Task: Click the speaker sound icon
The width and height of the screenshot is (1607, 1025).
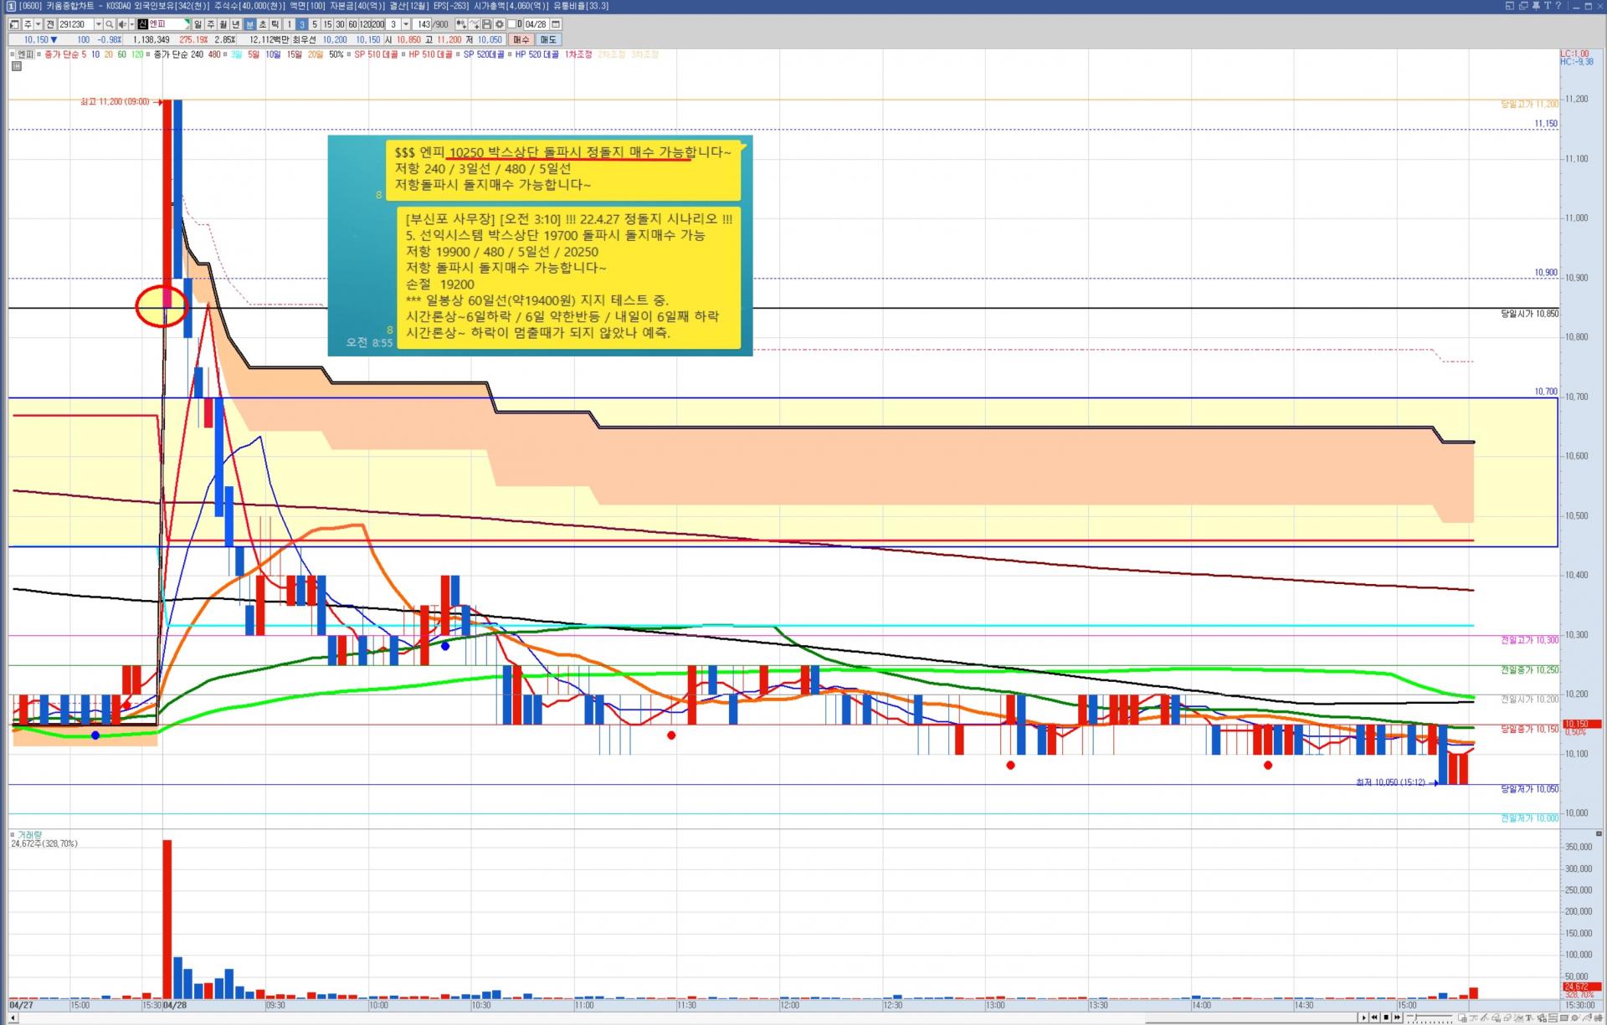Action: click(x=122, y=24)
